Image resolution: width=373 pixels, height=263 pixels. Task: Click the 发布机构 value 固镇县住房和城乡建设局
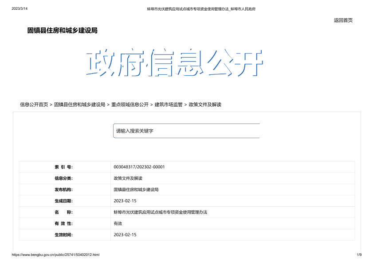[x=136, y=190]
